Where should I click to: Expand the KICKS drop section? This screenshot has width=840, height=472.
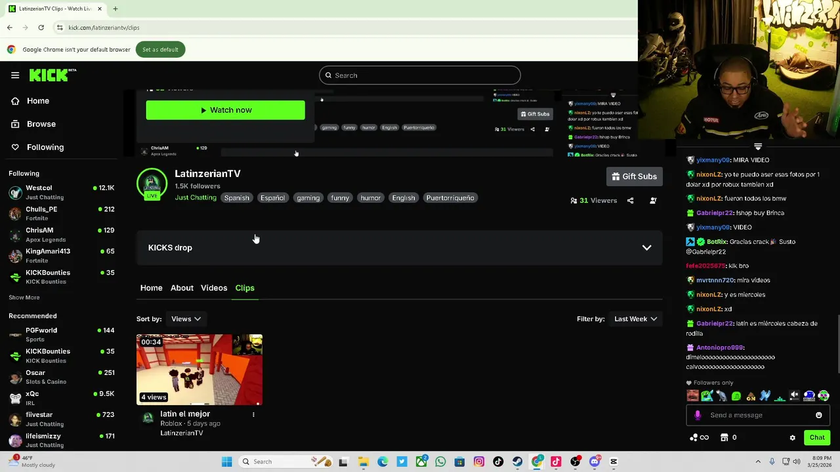pyautogui.click(x=399, y=248)
